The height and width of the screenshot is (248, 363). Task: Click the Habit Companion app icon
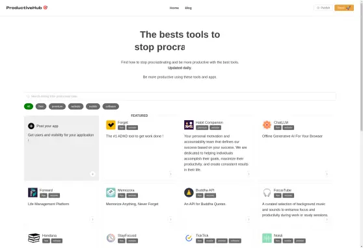click(x=189, y=125)
